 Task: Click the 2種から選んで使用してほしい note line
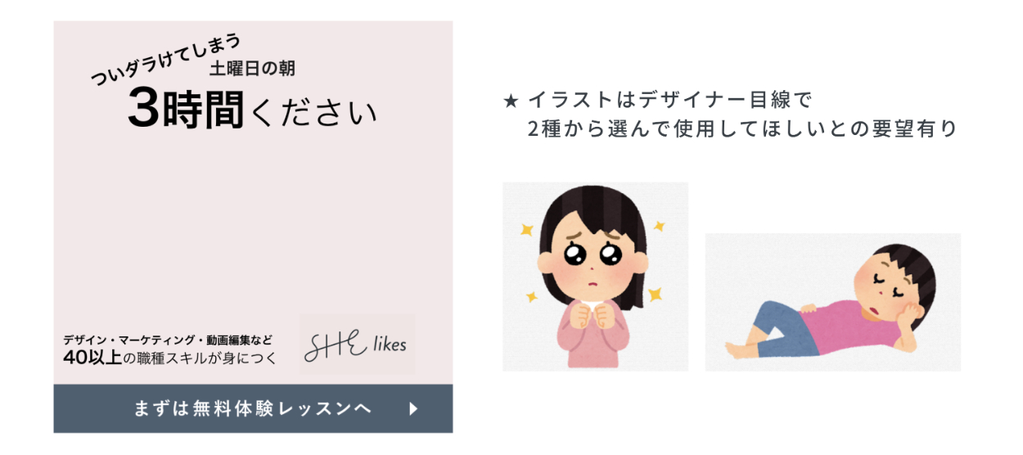click(x=742, y=129)
